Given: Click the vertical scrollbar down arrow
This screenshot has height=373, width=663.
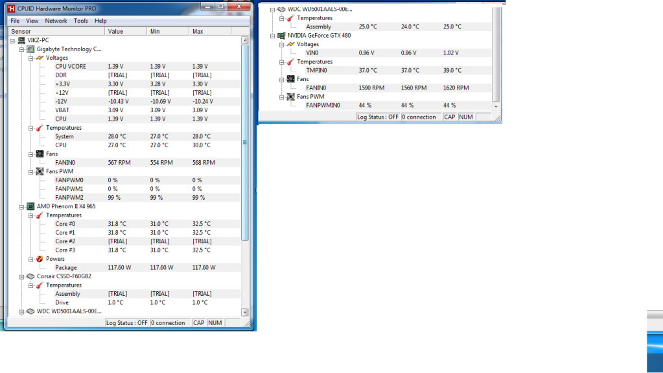Looking at the screenshot, I should pyautogui.click(x=244, y=312).
